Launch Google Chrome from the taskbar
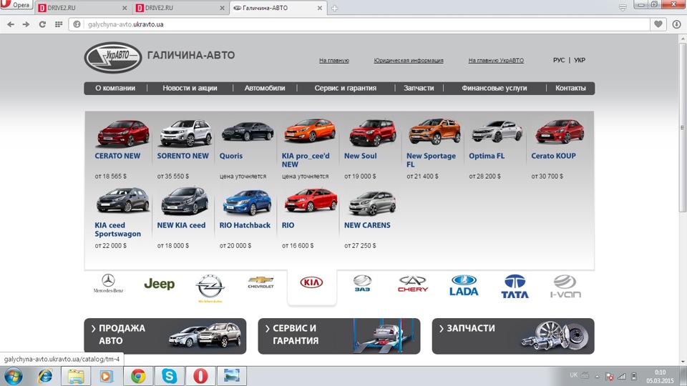687x386 pixels. point(138,376)
